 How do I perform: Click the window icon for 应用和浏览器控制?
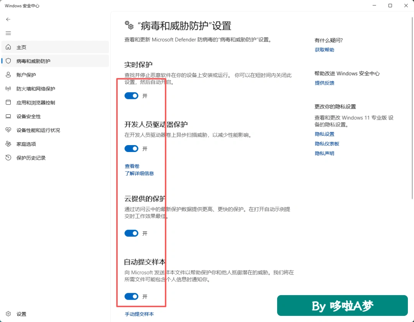8,102
